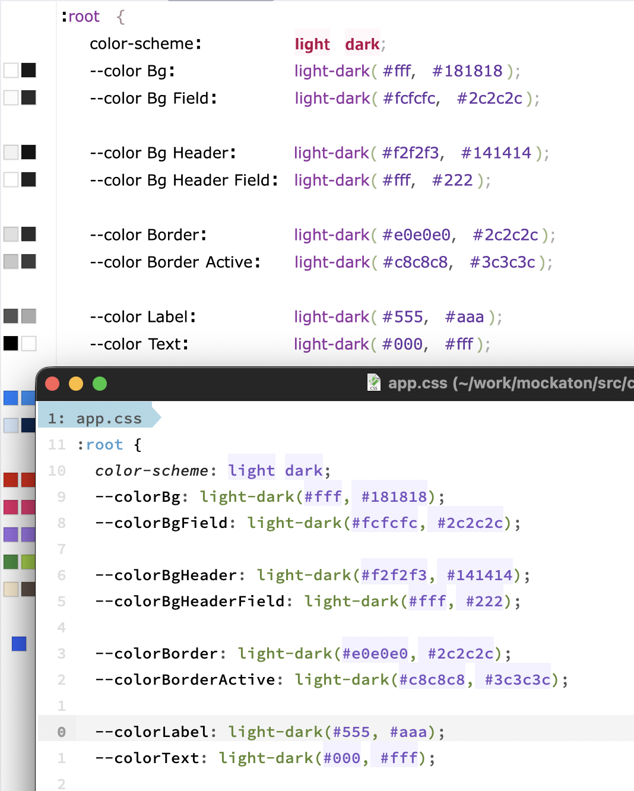Click the CSS file icon in title bar

pos(374,382)
